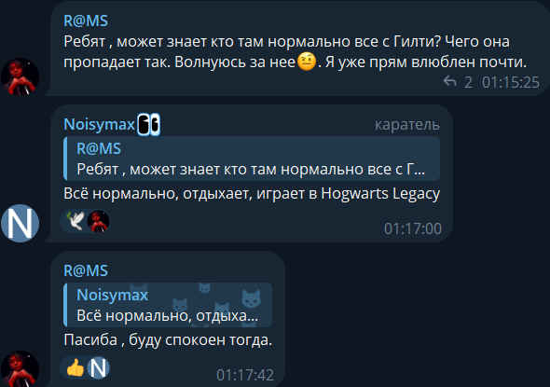Open R@MS profile from last message sender name
550x387 pixels.
click(86, 270)
